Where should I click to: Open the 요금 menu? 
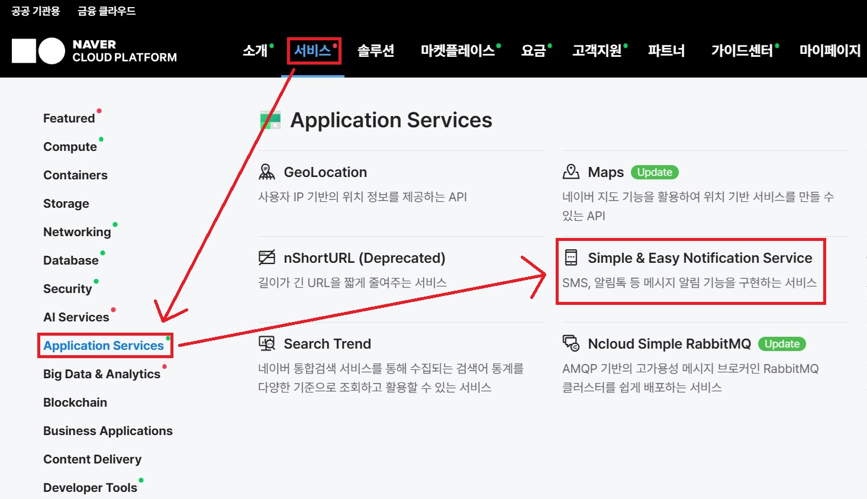pyautogui.click(x=533, y=51)
